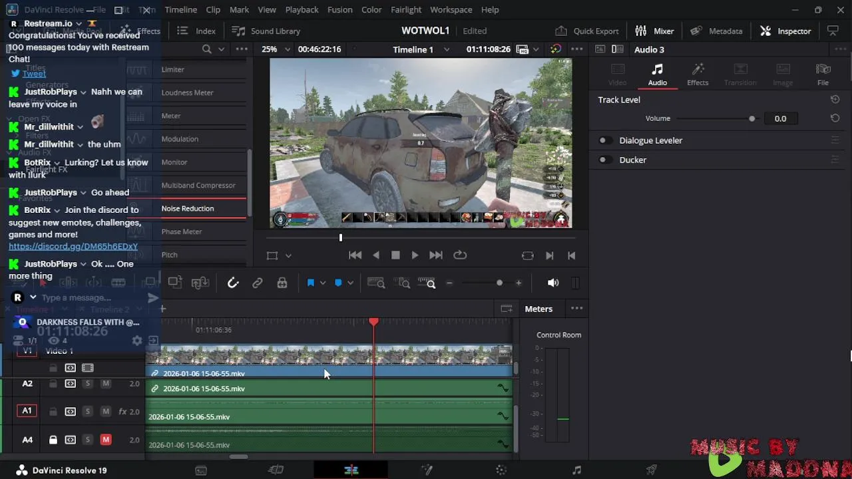Open the discord.gg link in chat
The width and height of the screenshot is (852, 479).
click(x=73, y=246)
